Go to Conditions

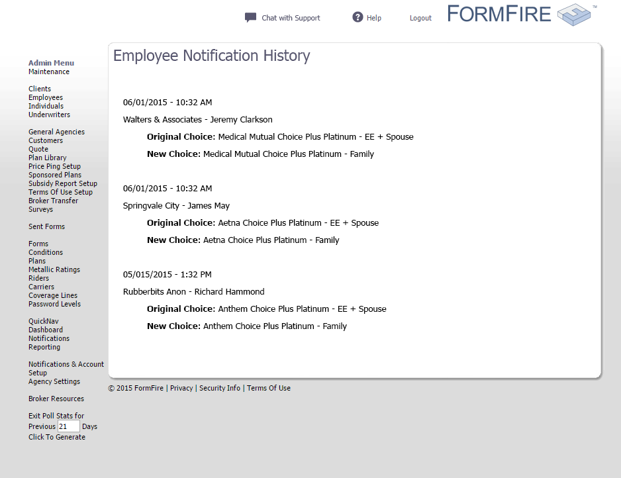tap(46, 252)
